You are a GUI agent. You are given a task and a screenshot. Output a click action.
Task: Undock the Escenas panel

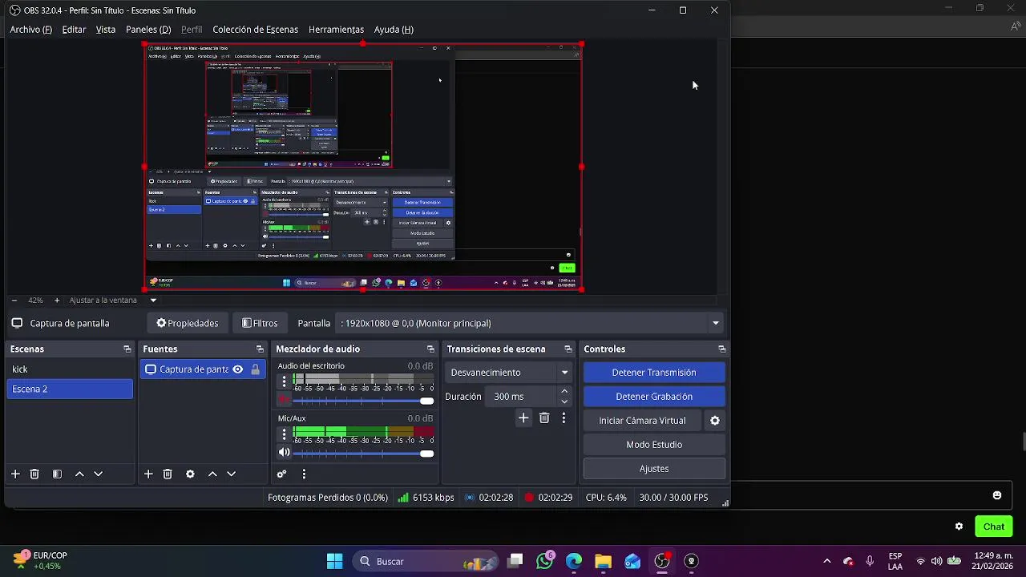[127, 349]
